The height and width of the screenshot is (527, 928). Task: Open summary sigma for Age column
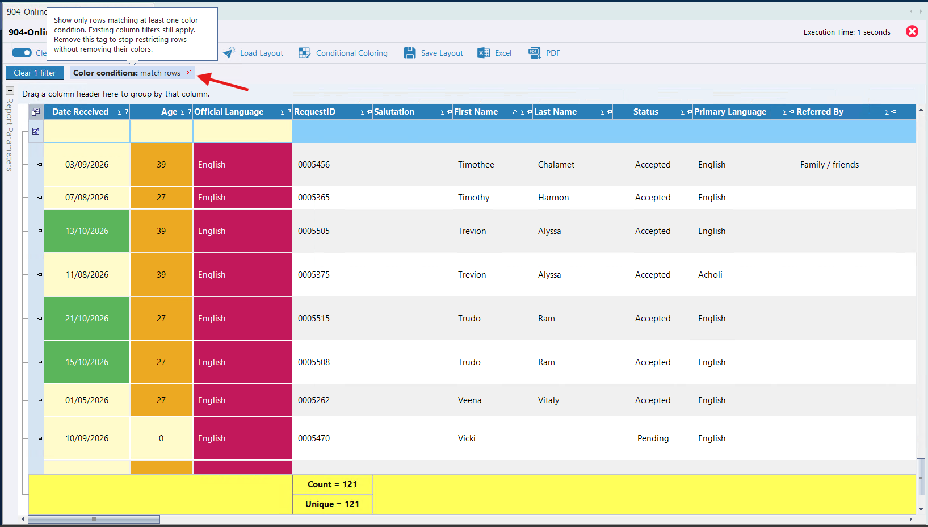point(182,112)
